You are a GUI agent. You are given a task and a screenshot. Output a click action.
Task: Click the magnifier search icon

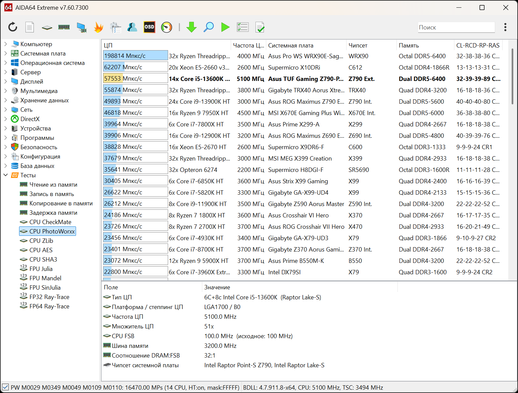209,27
